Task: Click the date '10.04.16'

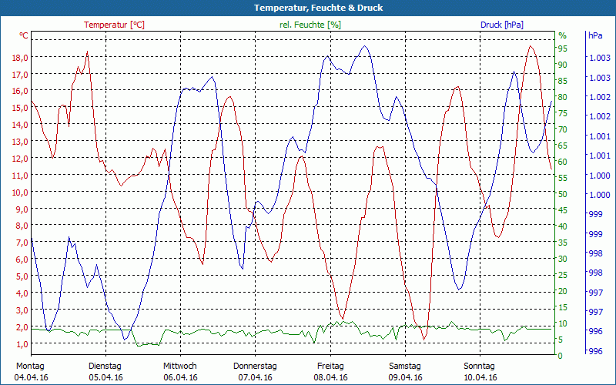Action: pyautogui.click(x=480, y=377)
